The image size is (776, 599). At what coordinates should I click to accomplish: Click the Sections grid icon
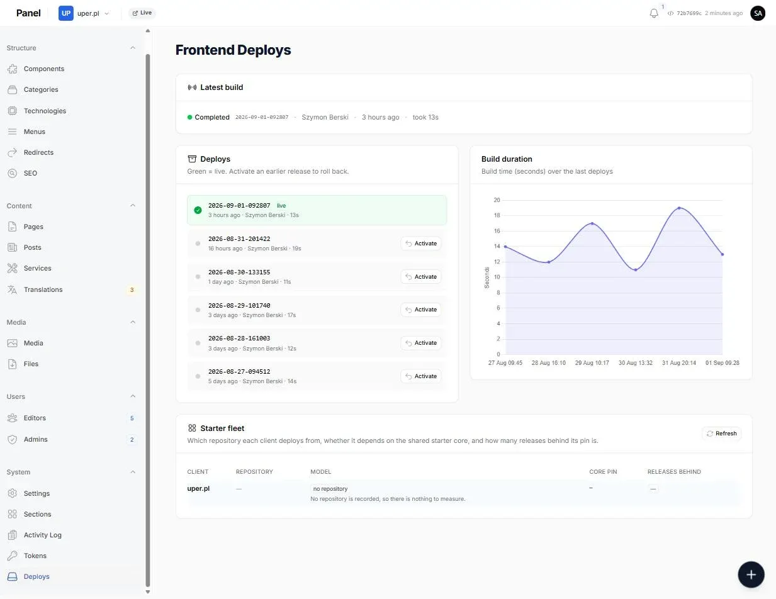[x=12, y=514]
